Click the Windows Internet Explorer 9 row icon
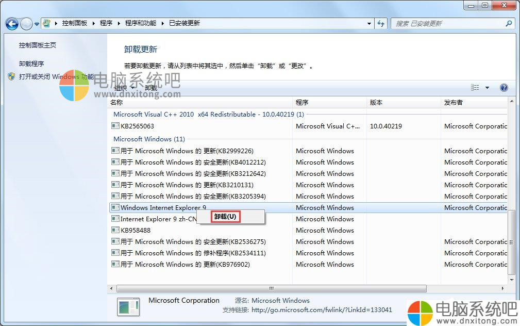Image resolution: width=520 pixels, height=326 pixels. (x=115, y=207)
